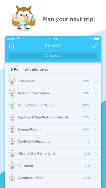Viewport: 106px width, 188px height.
Task: Click the red shopping basket pin for Campo de' Fiori
Action: (12, 178)
